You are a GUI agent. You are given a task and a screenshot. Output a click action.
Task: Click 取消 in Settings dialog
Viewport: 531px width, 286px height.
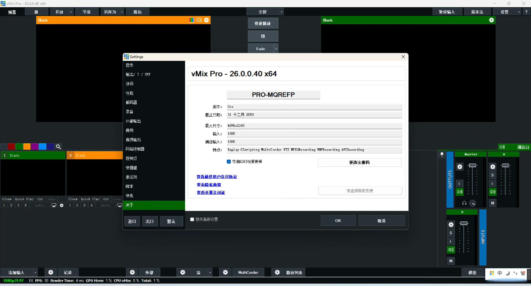click(x=381, y=221)
